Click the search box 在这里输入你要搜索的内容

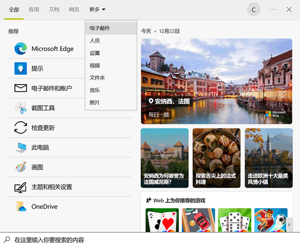[x=150, y=239]
